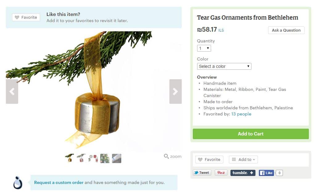Show the next product photo arrow
Viewport: 315px width, 195px height.
pos(175,92)
